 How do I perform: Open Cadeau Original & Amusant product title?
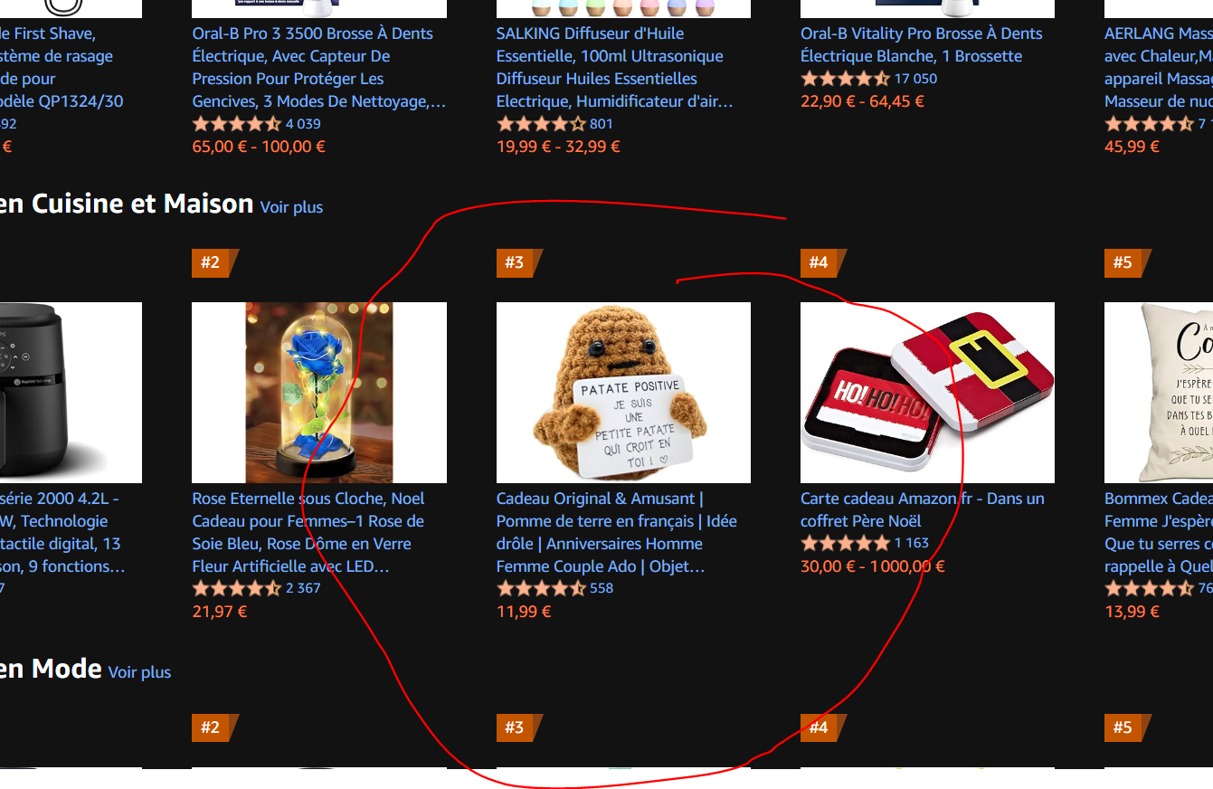pos(617,532)
